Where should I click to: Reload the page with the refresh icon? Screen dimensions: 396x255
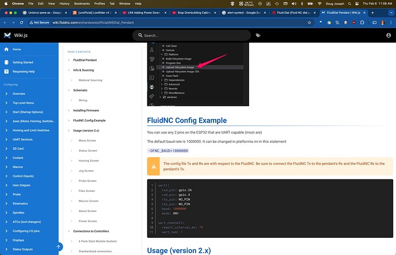(21, 22)
